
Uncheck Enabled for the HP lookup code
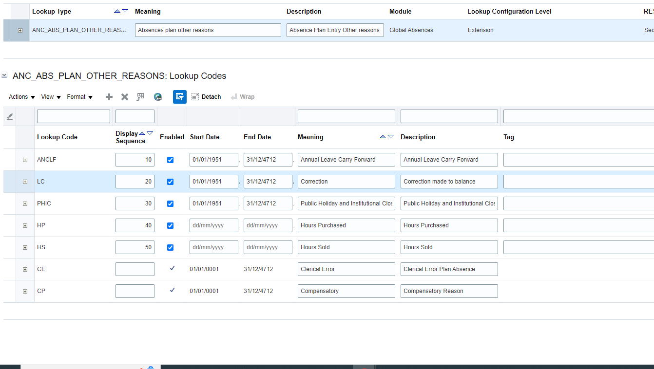click(x=170, y=225)
